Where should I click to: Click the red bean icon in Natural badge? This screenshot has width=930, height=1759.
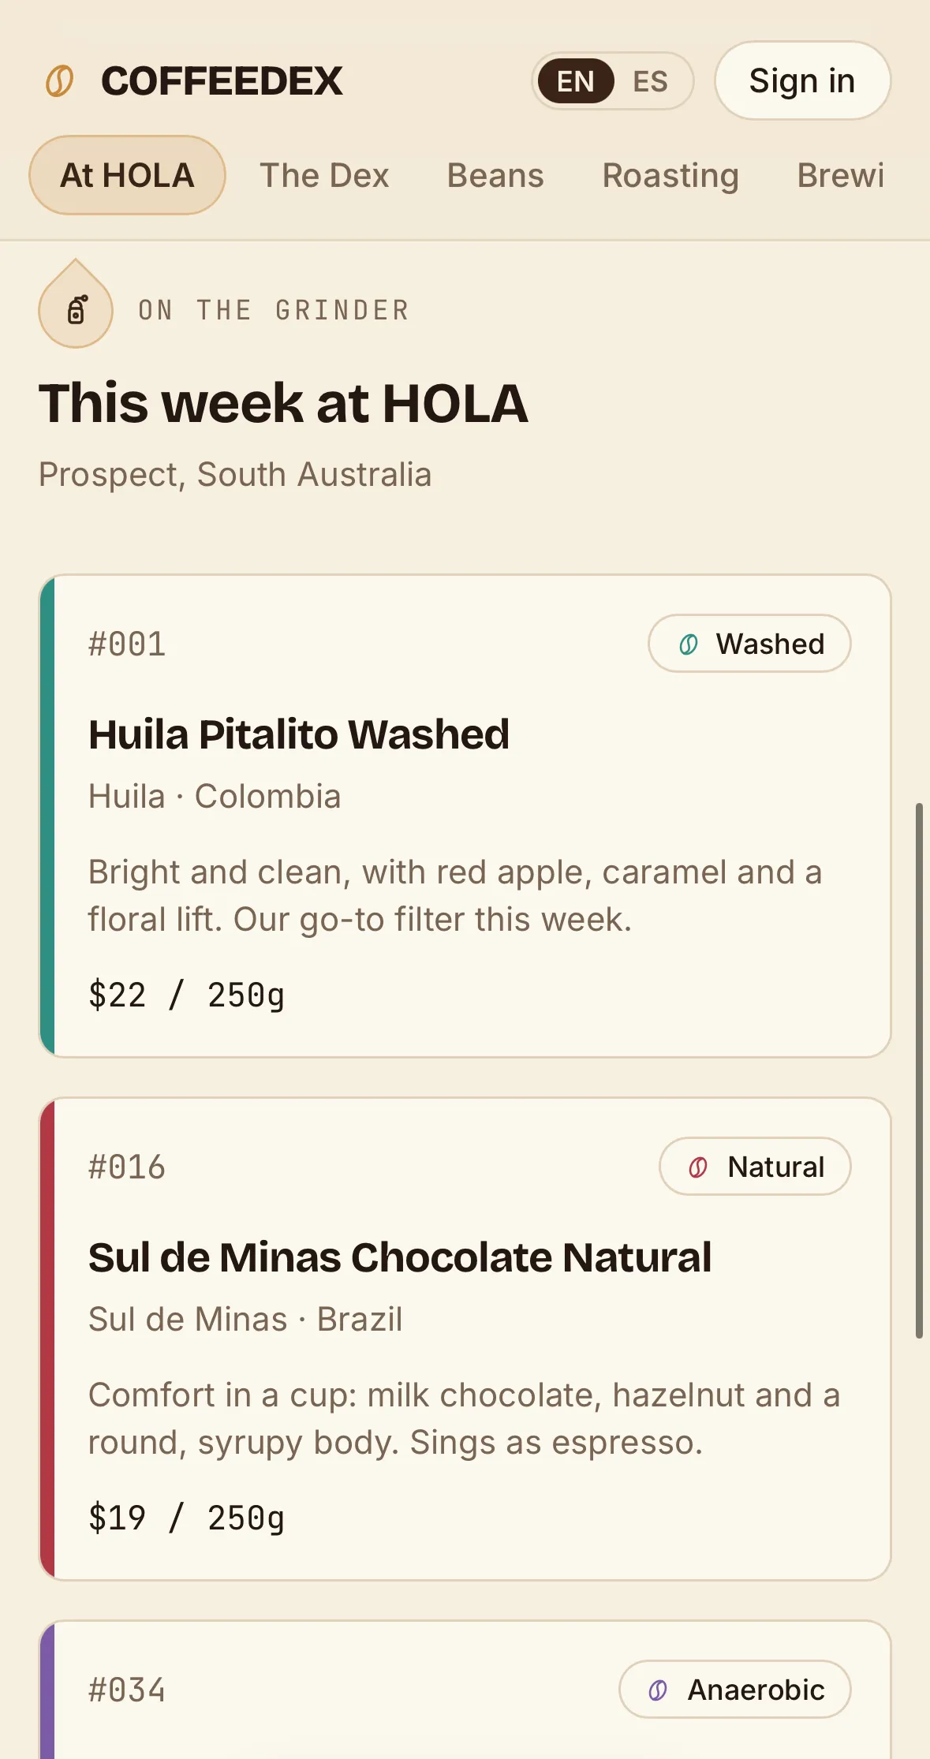point(698,1167)
